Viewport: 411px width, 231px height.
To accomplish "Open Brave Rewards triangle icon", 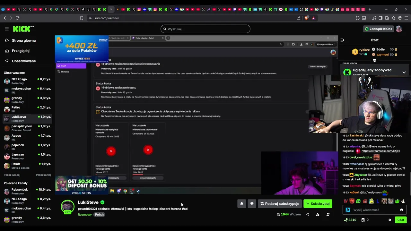I will coord(313,18).
